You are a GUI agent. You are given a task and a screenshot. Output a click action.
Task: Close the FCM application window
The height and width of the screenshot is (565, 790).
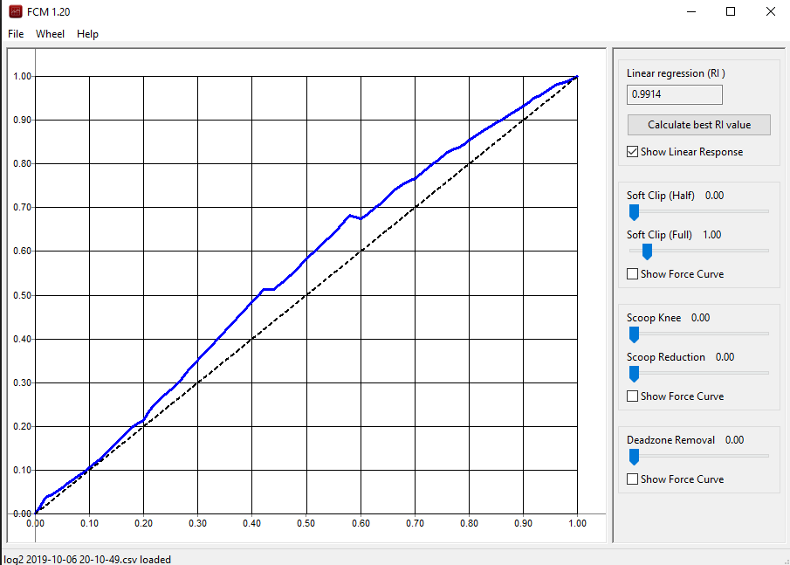pyautogui.click(x=770, y=11)
